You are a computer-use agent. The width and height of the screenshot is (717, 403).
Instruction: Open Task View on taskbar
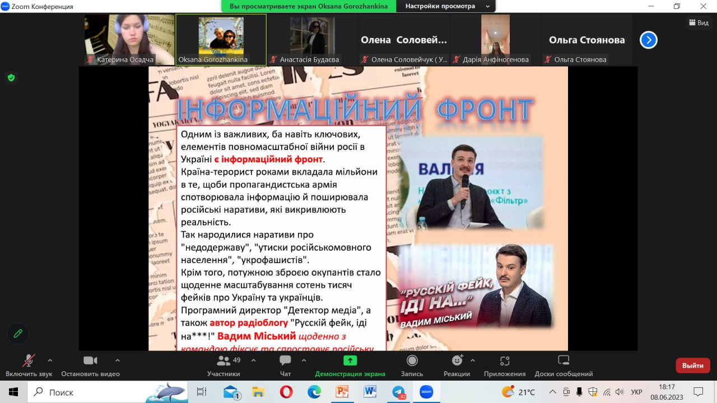click(x=202, y=392)
